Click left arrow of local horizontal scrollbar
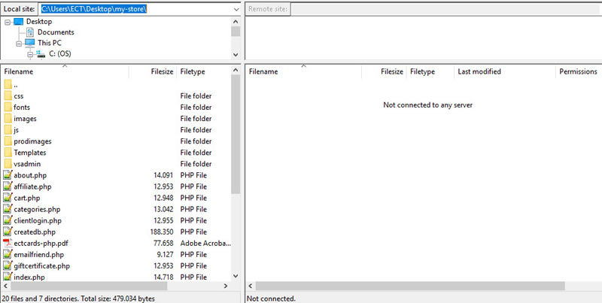Viewport: 602px width, 303px height. [x=5, y=286]
